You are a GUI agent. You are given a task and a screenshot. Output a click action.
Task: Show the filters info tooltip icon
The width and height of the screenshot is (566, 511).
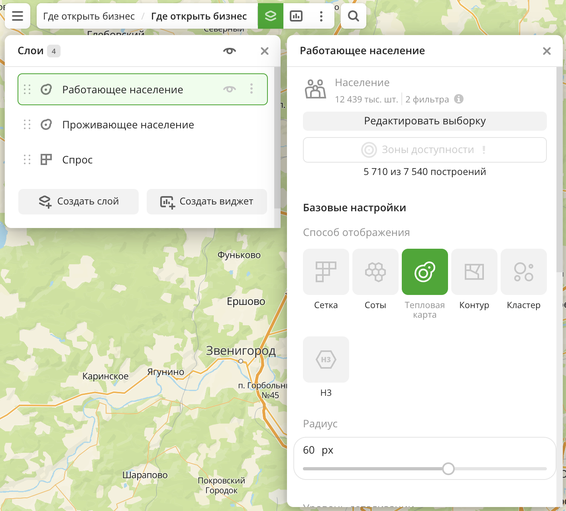pyautogui.click(x=459, y=99)
